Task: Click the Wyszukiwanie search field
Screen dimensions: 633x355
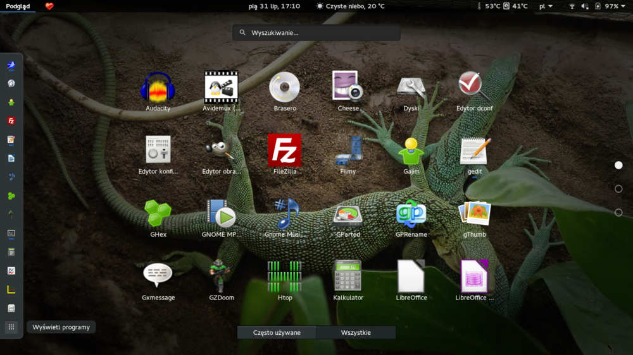Action: pyautogui.click(x=316, y=33)
